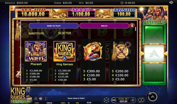Increase total bet with plus button
Screen dimensions: 177x104
click(x=133, y=100)
